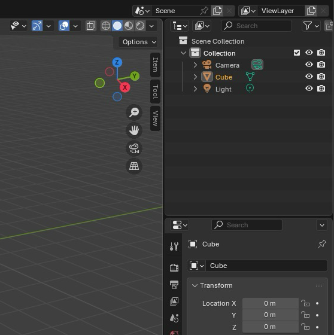Open the Tool properties tab
334x335 pixels.
point(174,246)
